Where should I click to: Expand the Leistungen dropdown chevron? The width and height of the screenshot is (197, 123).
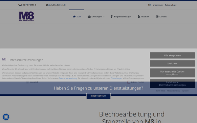tap(103, 17)
